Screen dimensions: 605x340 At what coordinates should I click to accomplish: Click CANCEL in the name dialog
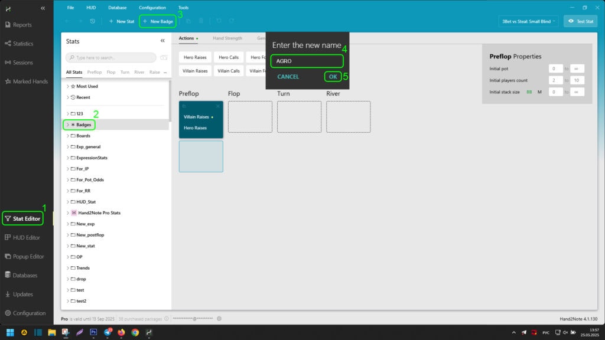[x=288, y=77]
